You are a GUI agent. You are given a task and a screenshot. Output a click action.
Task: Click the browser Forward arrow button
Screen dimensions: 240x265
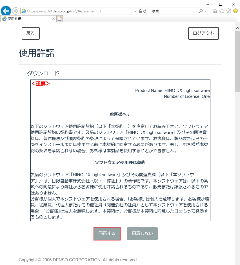16,11
